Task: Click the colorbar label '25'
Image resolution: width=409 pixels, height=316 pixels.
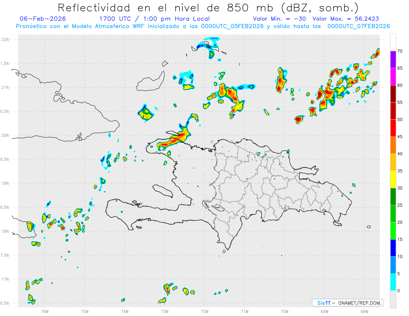Action: click(x=400, y=205)
